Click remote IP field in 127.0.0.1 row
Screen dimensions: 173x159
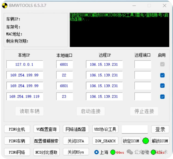click(x=104, y=64)
